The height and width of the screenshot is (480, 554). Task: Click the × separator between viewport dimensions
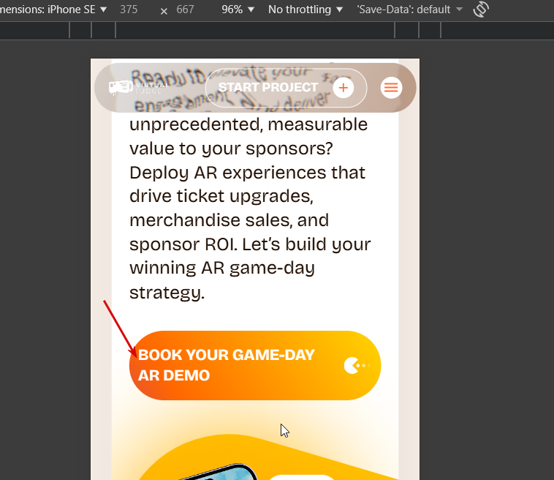tap(164, 11)
